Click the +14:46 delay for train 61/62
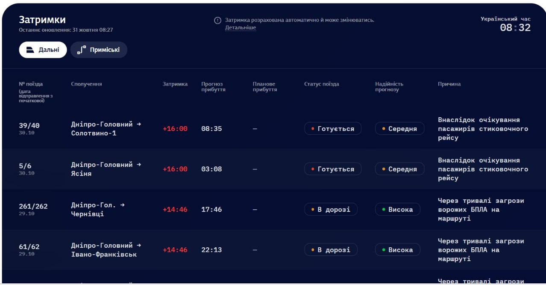This screenshot has height=285, width=546. [x=175, y=250]
